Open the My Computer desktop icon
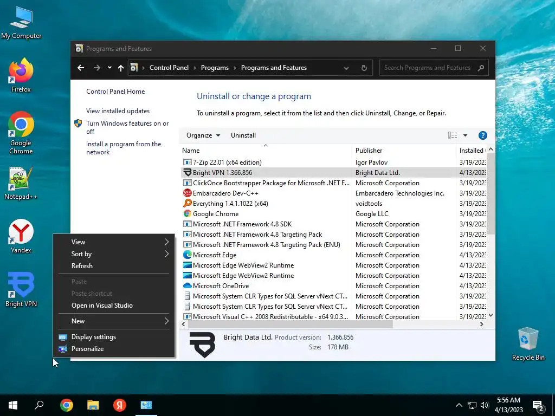The height and width of the screenshot is (416, 555). click(21, 23)
